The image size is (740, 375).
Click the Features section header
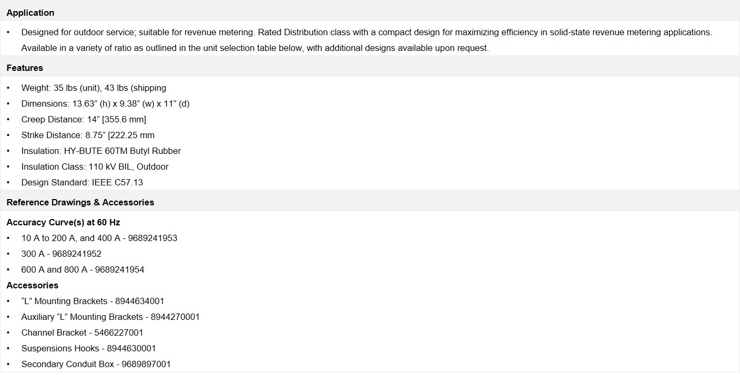pos(25,68)
